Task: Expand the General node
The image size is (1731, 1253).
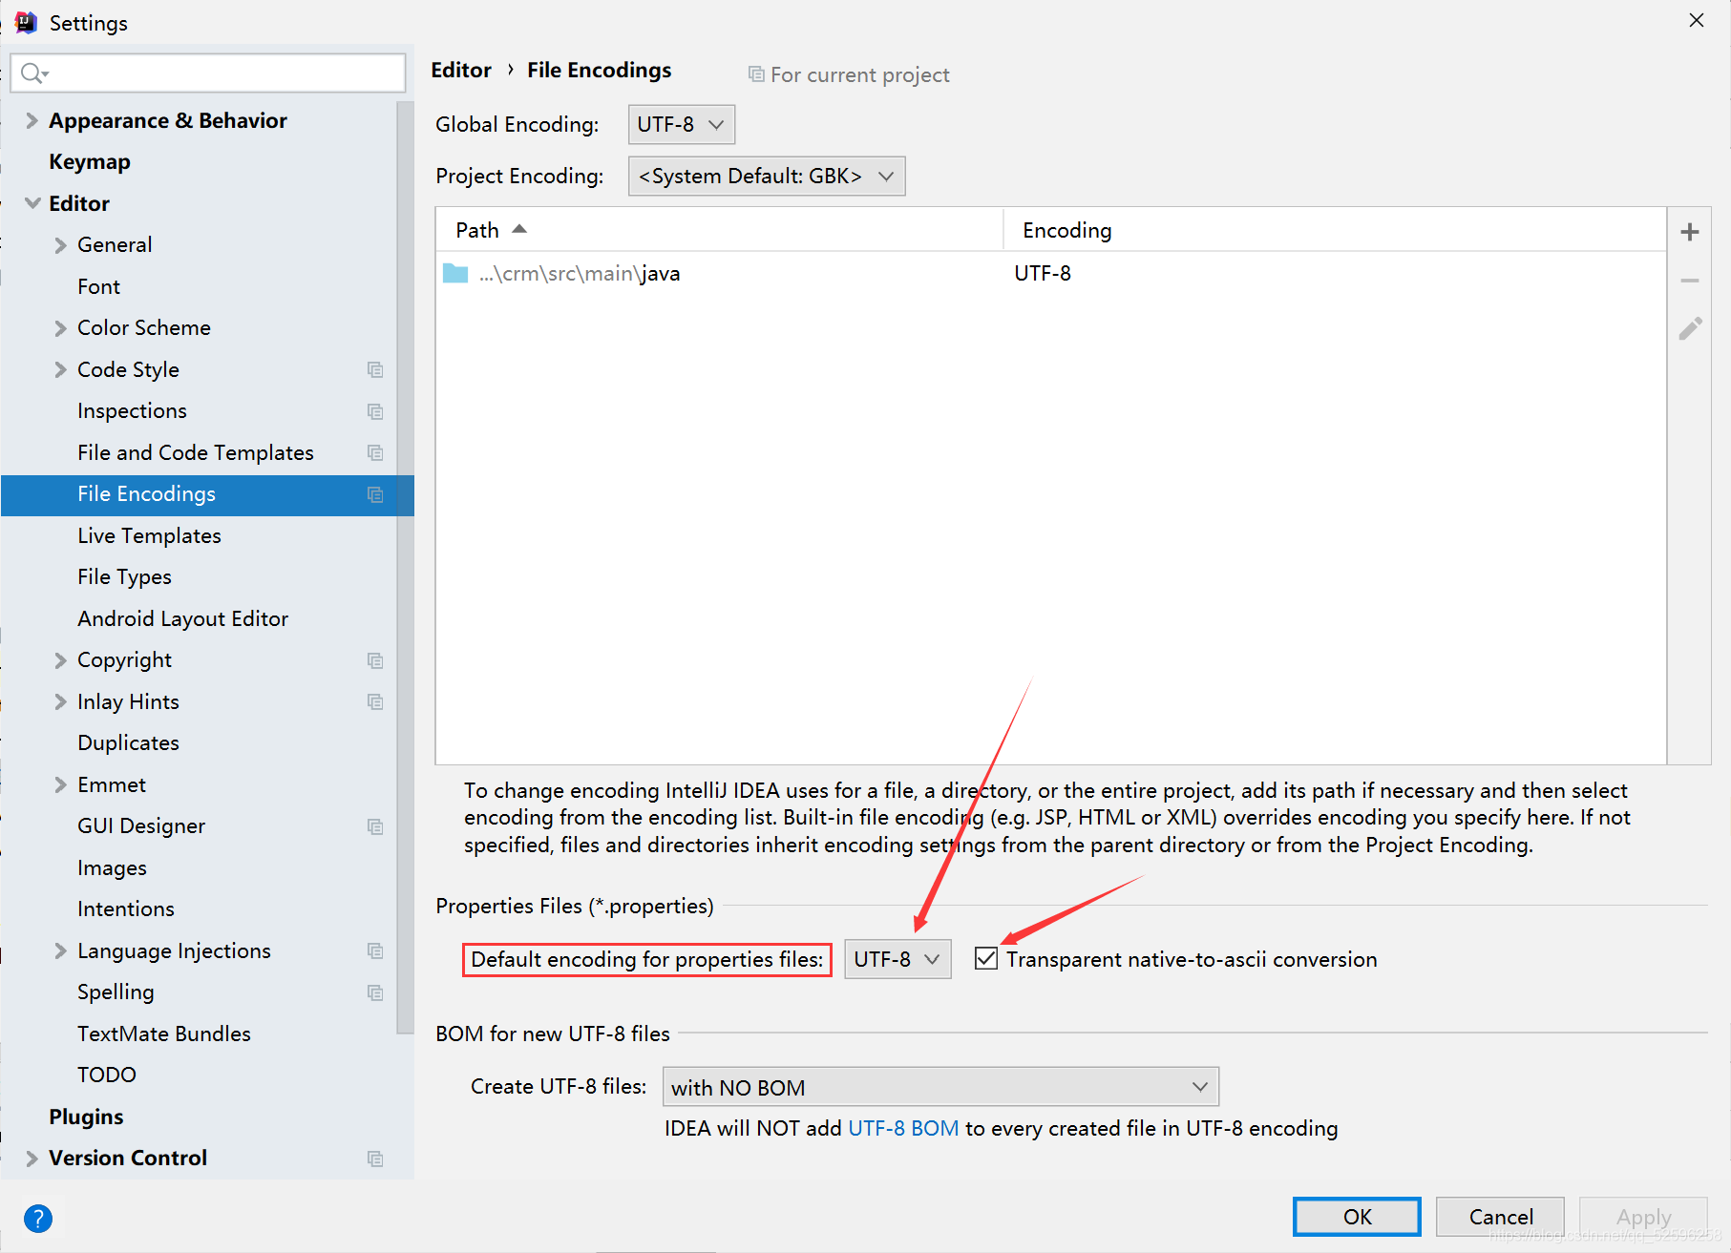Action: [x=60, y=245]
